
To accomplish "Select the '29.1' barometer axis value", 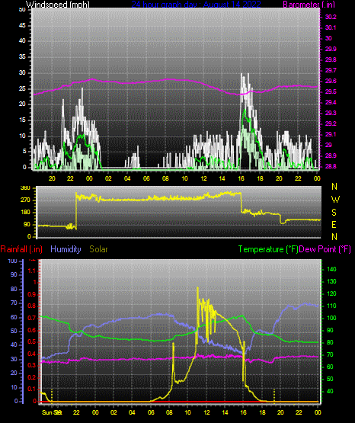I will pyautogui.click(x=331, y=134).
